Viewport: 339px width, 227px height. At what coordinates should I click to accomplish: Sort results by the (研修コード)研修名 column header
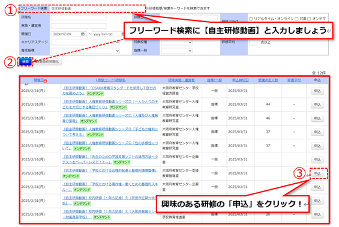pos(110,80)
